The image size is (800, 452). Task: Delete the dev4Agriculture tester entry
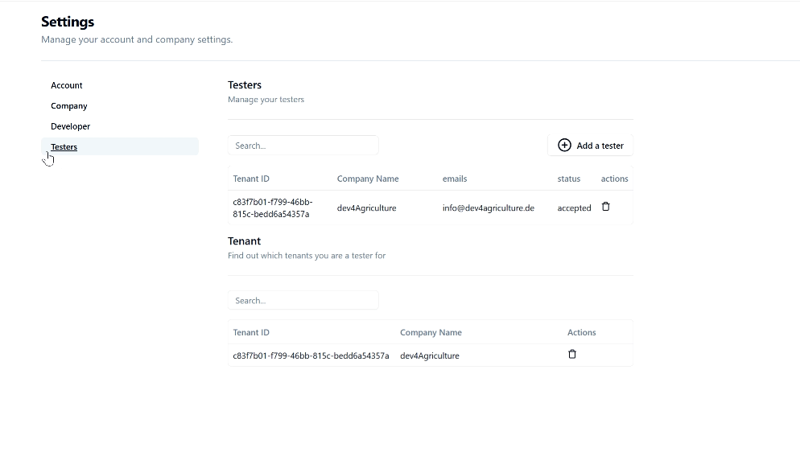[605, 207]
